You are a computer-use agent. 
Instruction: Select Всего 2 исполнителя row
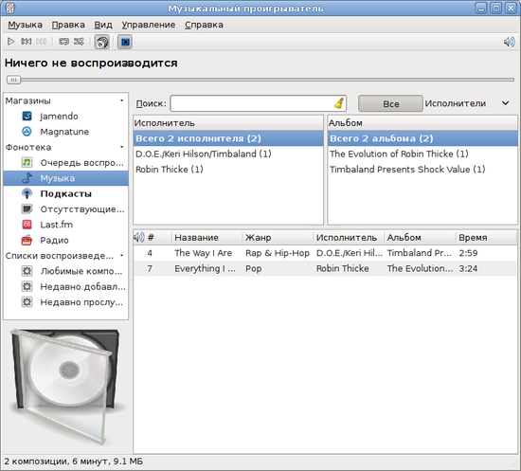[x=228, y=138]
